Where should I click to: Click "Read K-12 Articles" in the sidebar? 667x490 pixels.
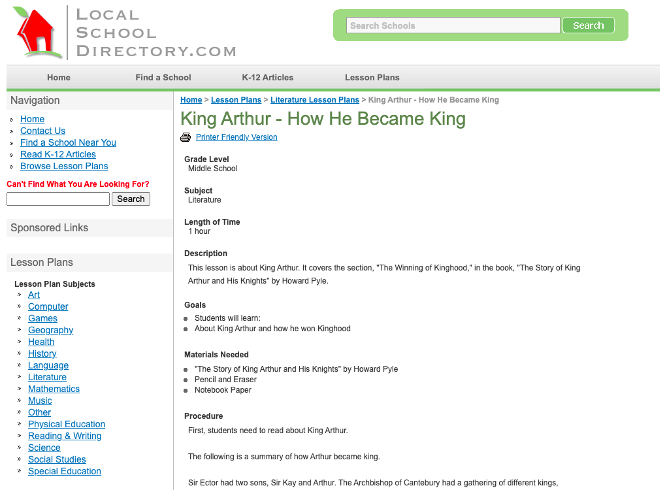point(58,154)
